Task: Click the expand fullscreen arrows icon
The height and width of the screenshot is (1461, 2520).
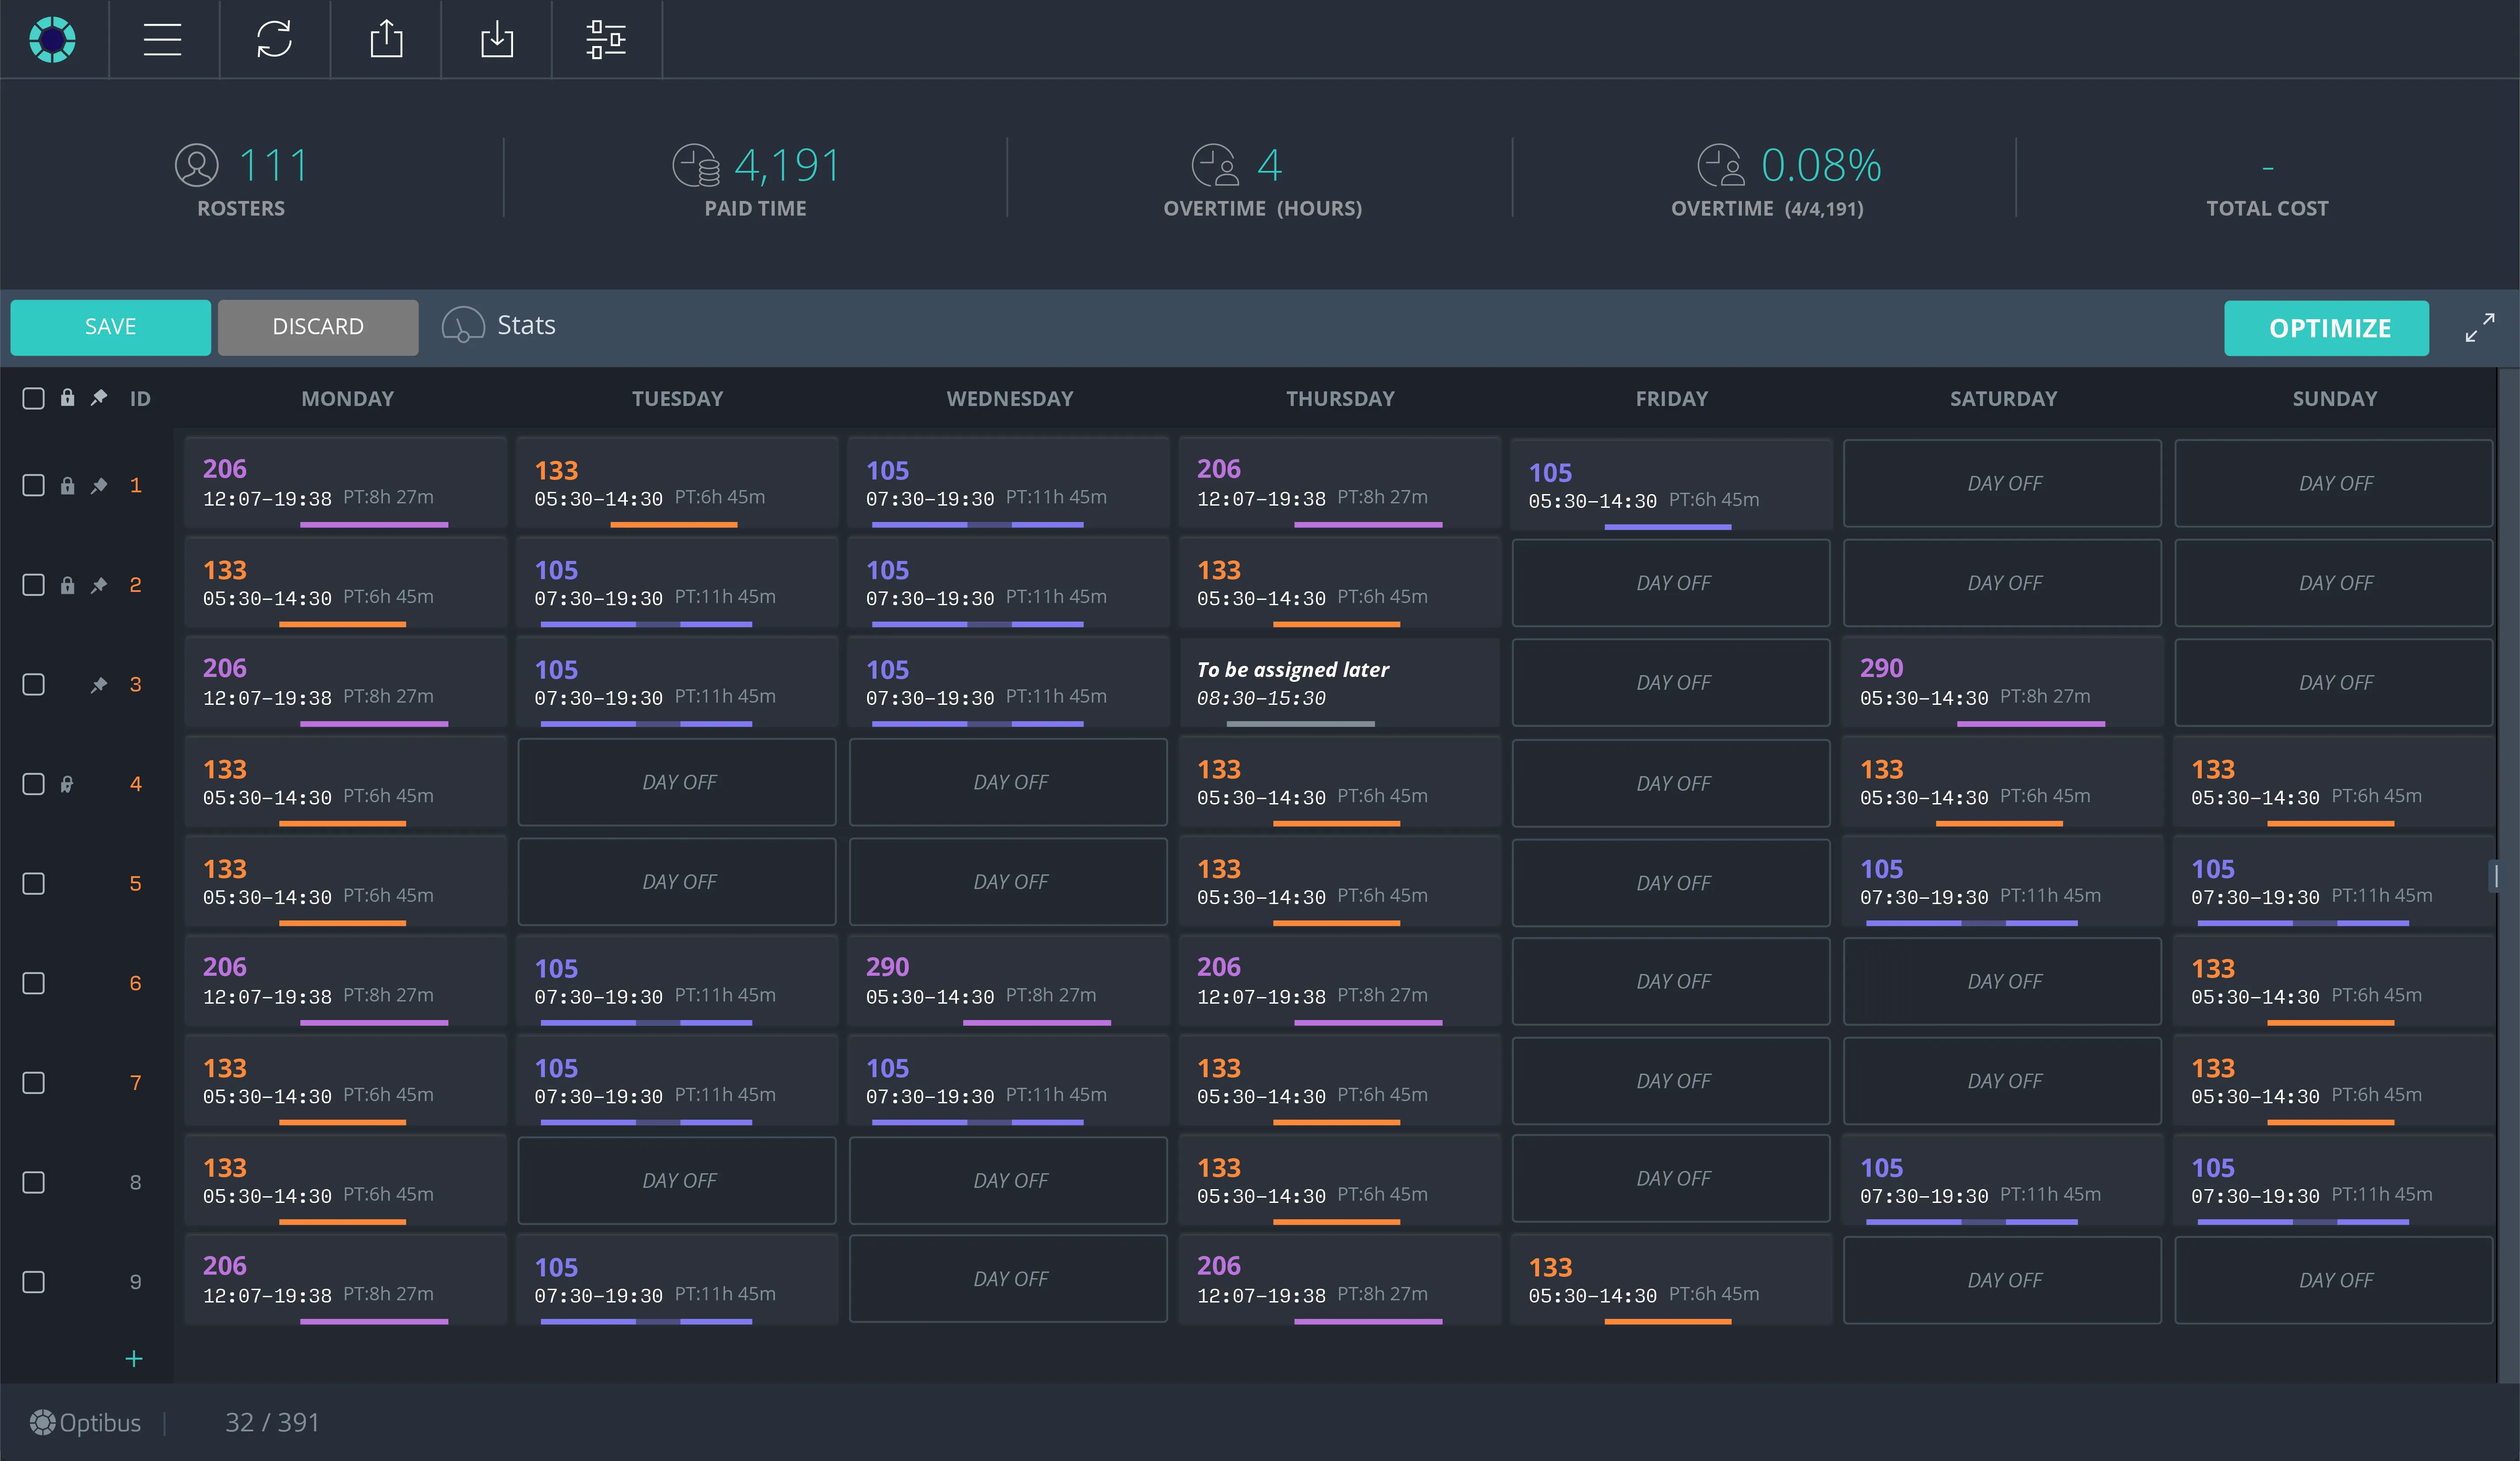Action: (x=2480, y=328)
